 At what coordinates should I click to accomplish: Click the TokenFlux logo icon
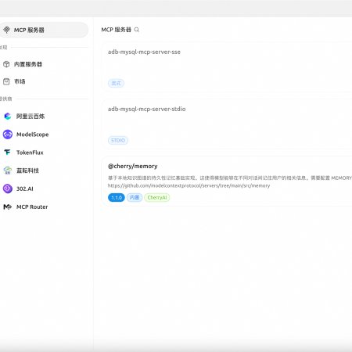pyautogui.click(x=8, y=153)
